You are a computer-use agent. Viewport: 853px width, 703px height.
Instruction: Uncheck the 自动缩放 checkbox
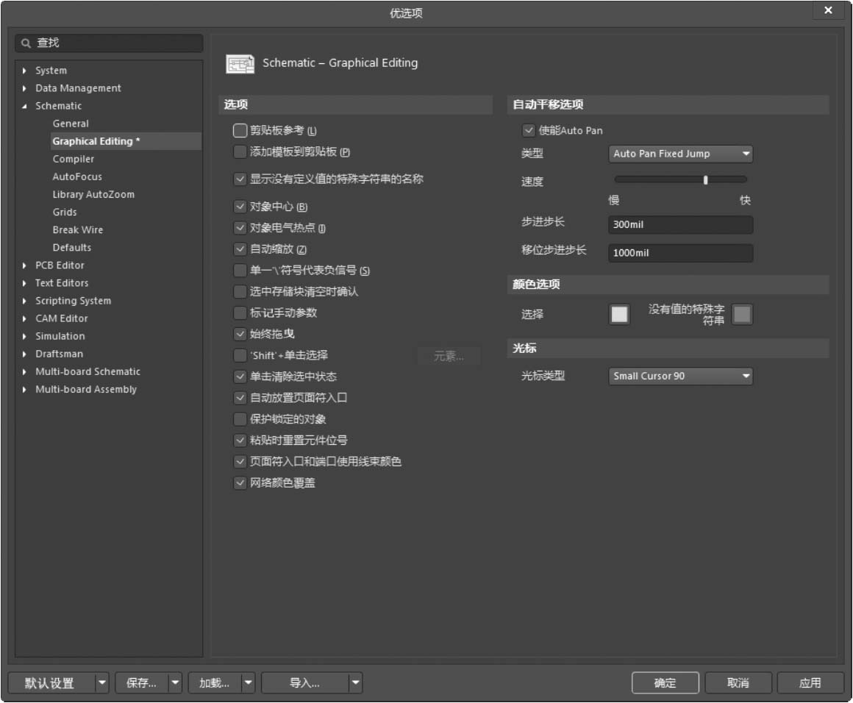point(240,249)
